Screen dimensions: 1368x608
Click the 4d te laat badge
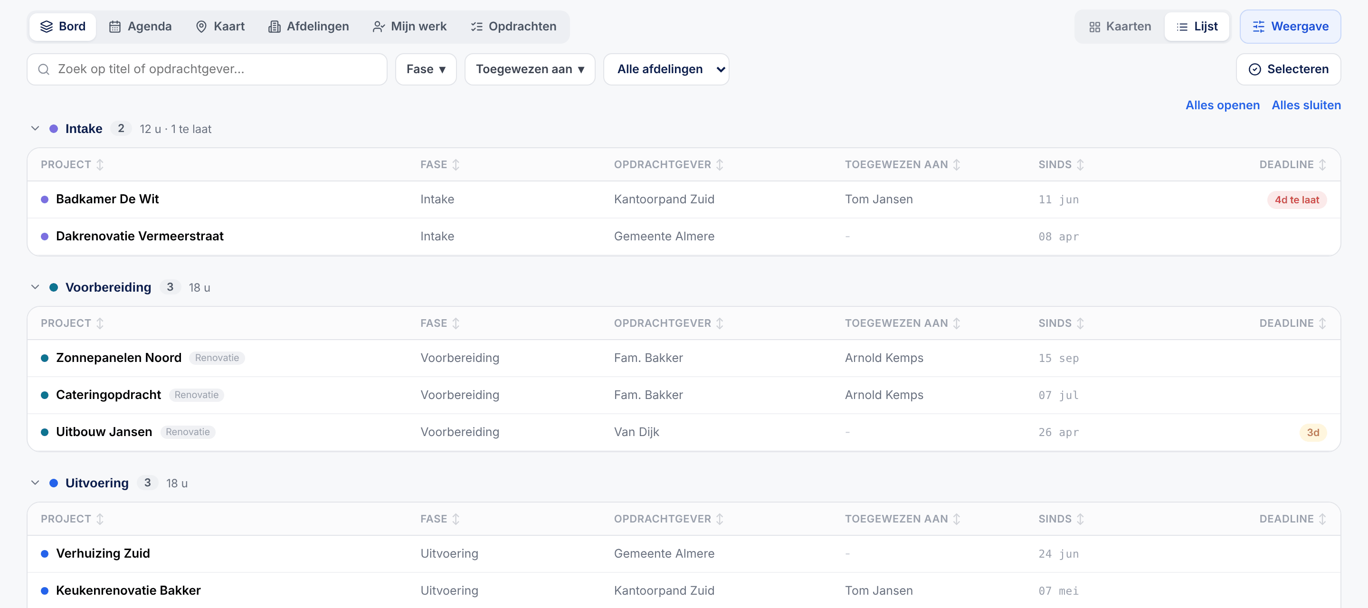(1296, 200)
